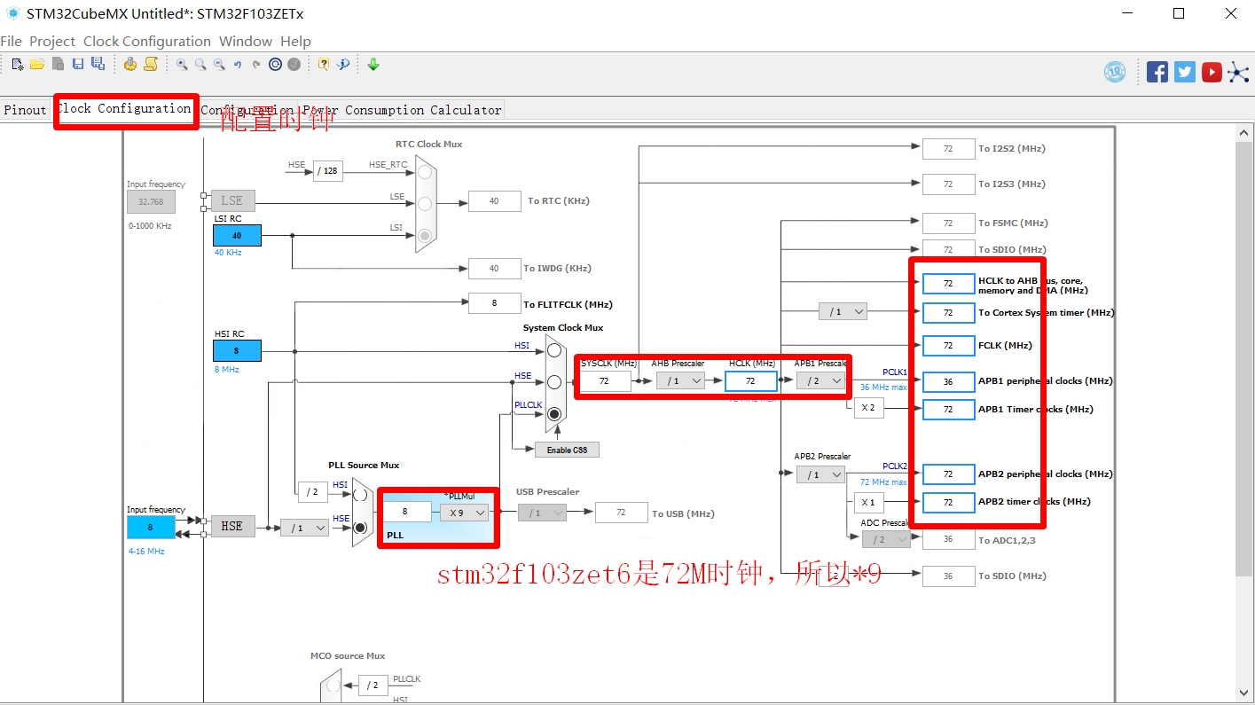The image size is (1255, 705).
Task: Open CubeMX help with the question mark icon
Action: [326, 64]
